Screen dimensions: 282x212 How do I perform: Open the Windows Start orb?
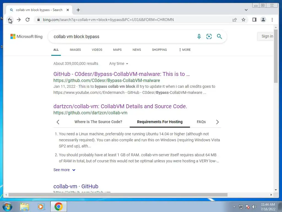tap(7, 206)
